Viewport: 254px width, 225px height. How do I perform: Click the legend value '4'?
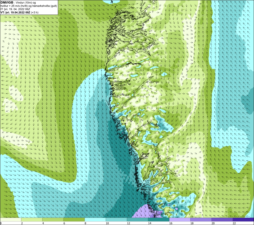[x=43, y=223]
